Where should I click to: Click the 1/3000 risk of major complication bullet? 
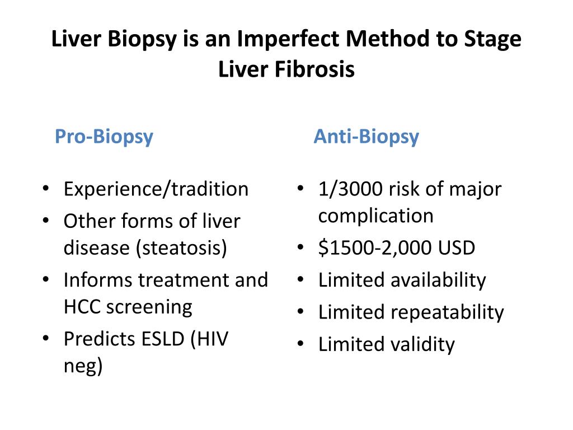point(410,202)
